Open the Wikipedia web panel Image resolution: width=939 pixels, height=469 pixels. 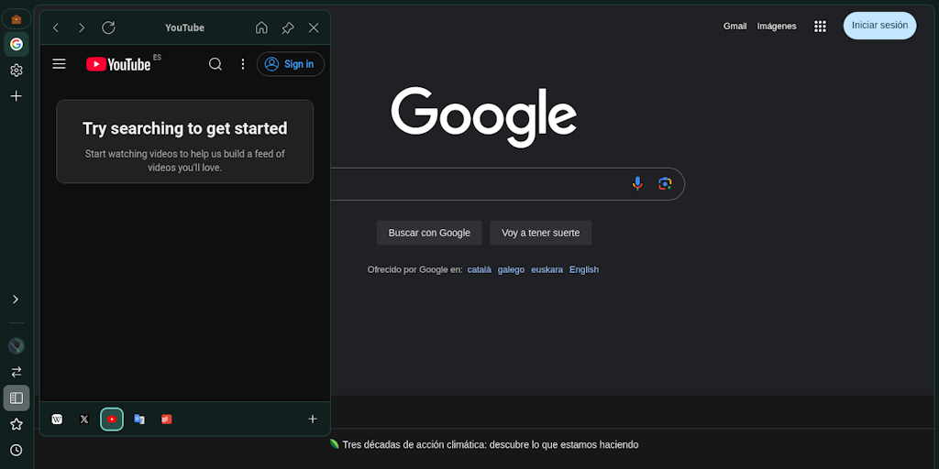tap(57, 420)
